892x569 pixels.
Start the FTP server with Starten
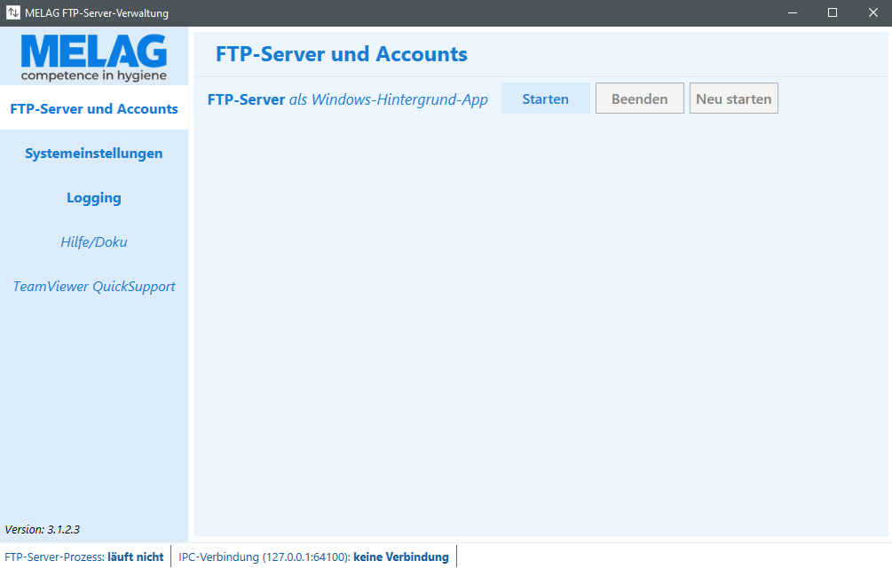pos(546,99)
